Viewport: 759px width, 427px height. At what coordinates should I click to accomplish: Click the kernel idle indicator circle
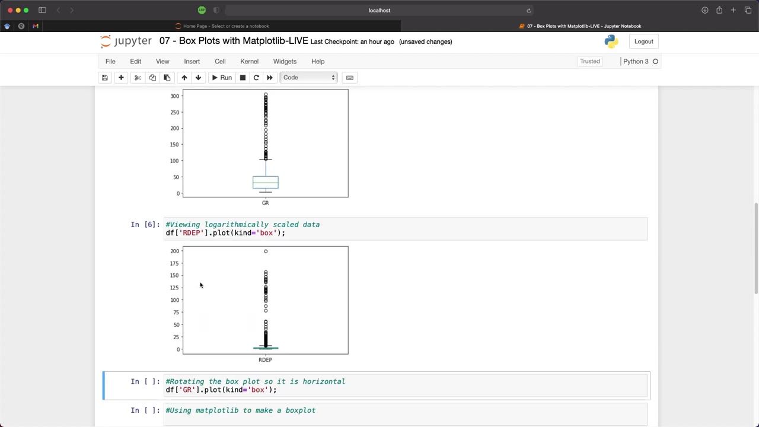(x=655, y=62)
